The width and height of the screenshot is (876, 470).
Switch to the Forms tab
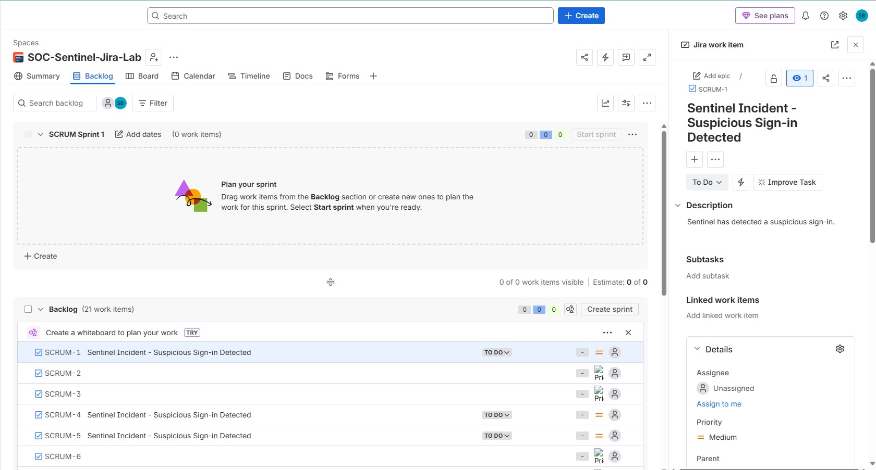click(x=343, y=76)
